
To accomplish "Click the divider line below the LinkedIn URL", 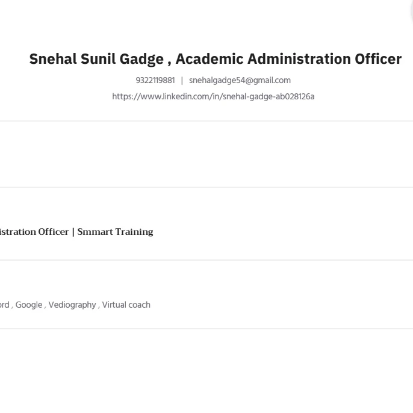I will [x=206, y=121].
